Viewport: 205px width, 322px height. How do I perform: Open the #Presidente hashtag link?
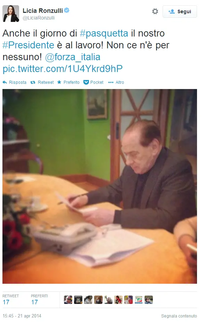pos(28,45)
